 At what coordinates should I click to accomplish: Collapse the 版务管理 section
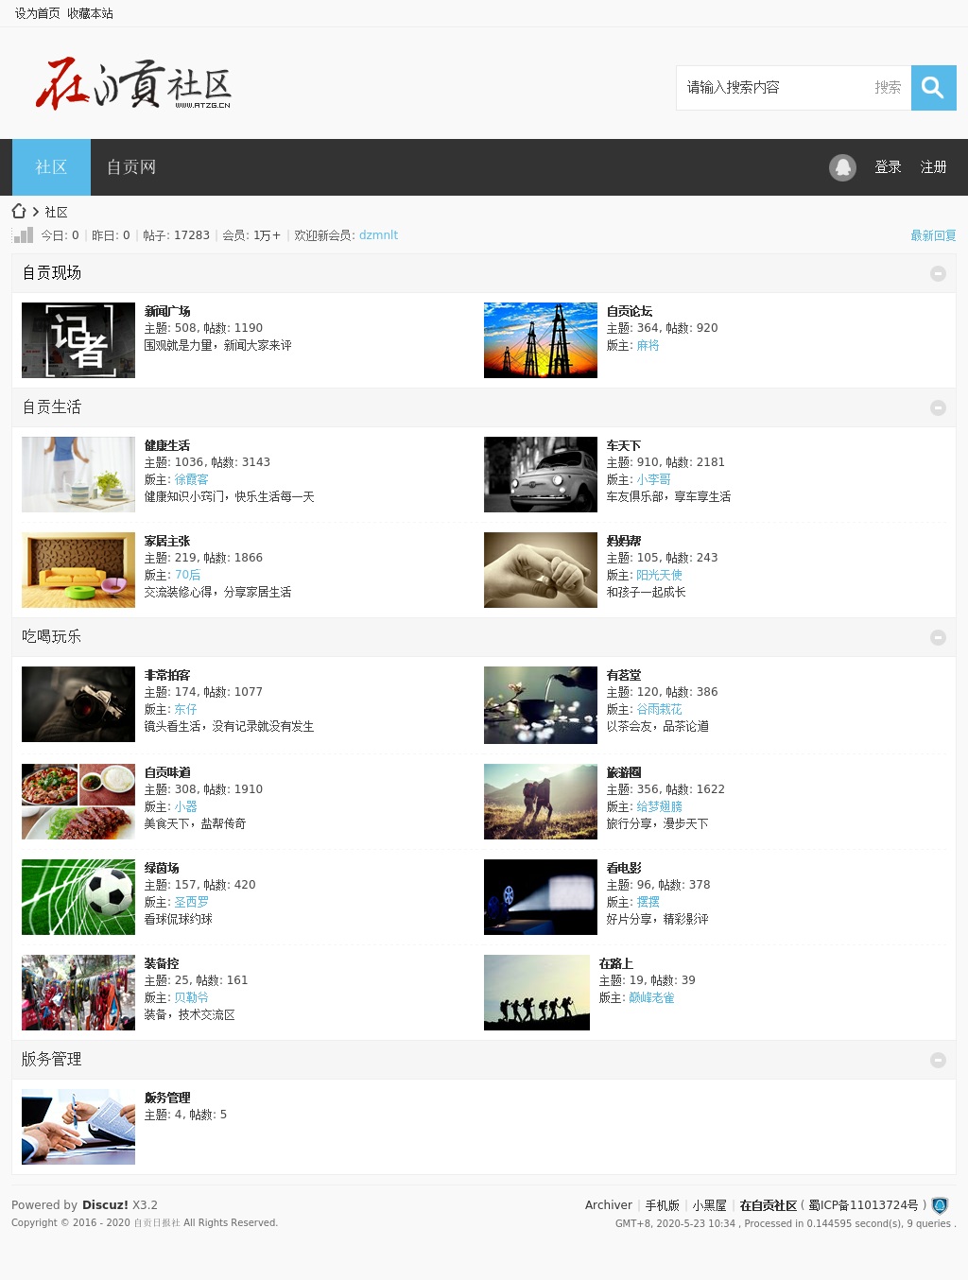point(938,1060)
